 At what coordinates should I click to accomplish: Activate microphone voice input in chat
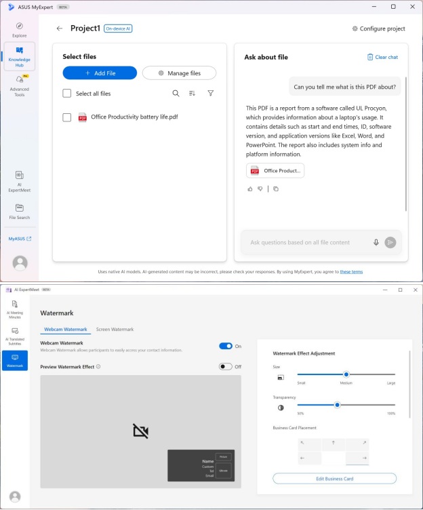click(x=376, y=242)
